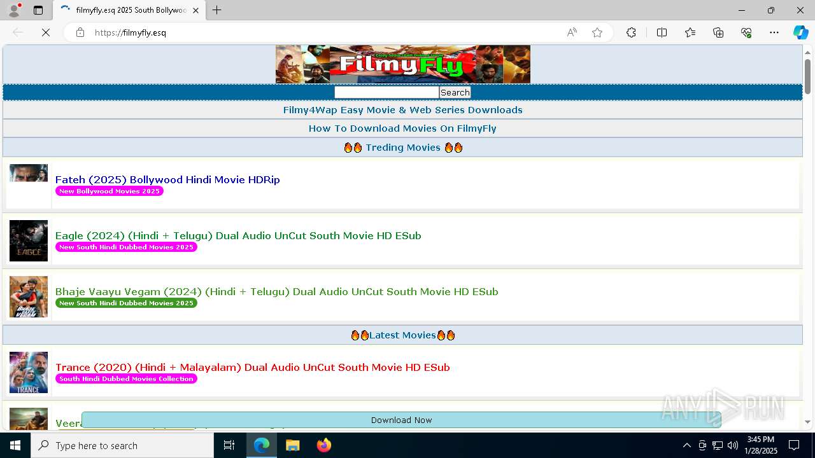Open Collections icon
This screenshot has width=815, height=458.
click(718, 32)
